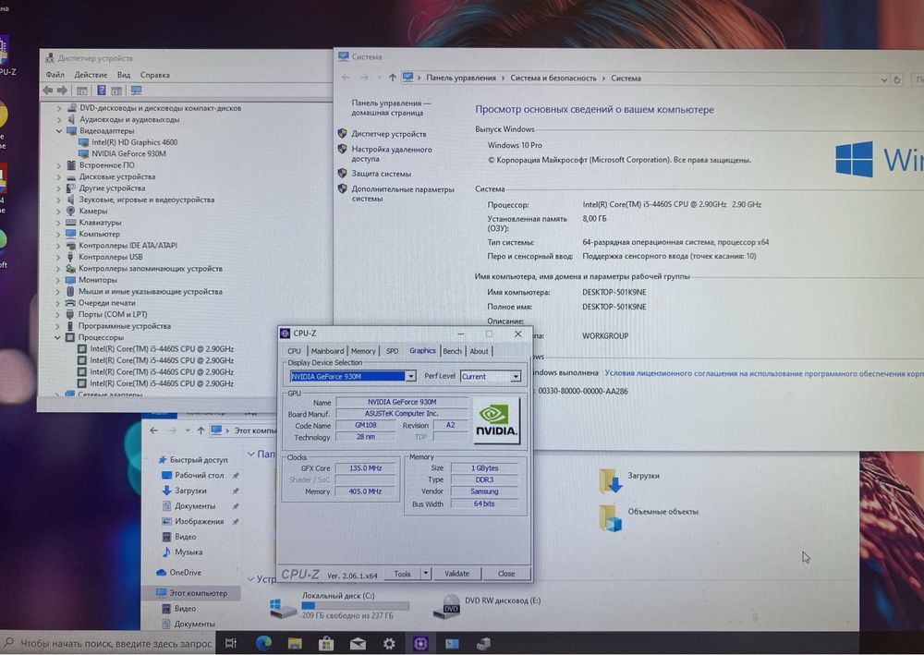Click up arrow in System window navigation

click(393, 78)
